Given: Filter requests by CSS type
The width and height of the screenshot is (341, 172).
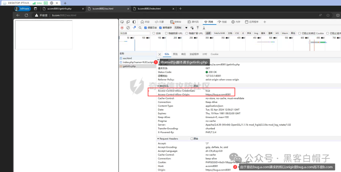Looking at the screenshot, I should click(237, 33).
